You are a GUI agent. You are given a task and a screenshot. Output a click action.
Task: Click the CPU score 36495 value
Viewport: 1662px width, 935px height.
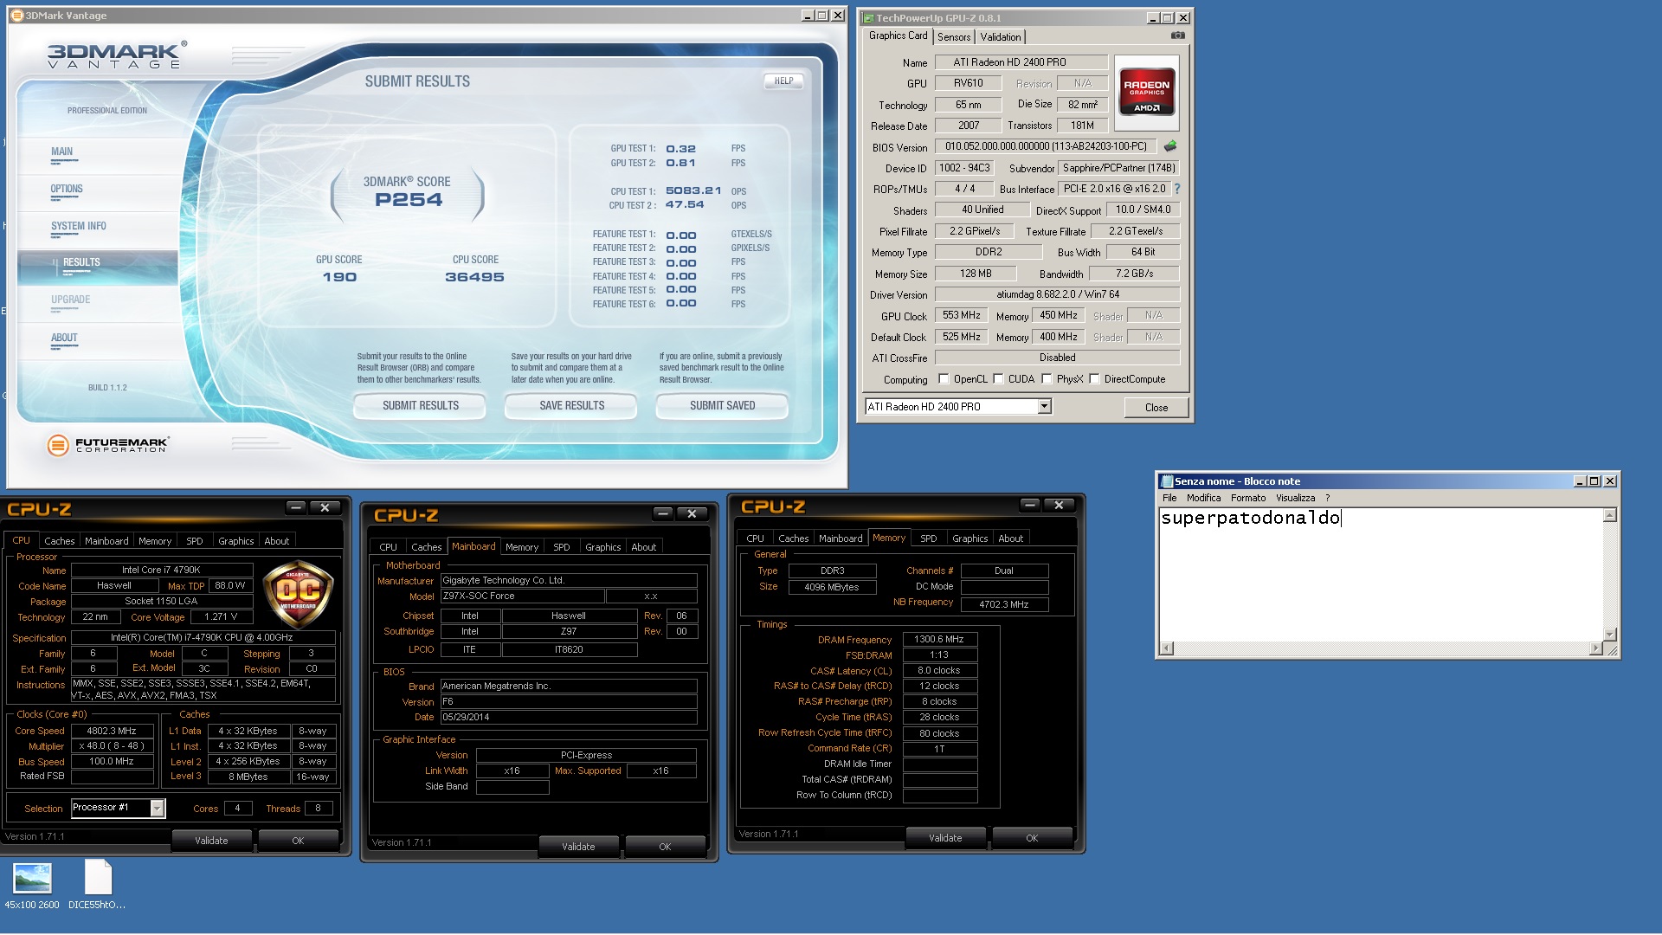coord(474,277)
